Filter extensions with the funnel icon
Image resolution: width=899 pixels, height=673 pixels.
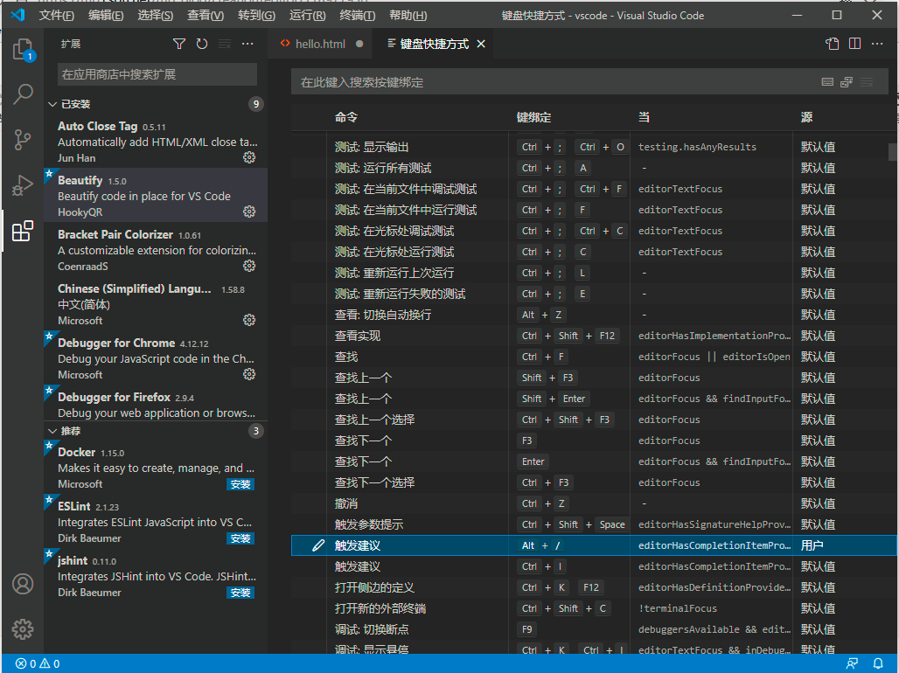[179, 44]
